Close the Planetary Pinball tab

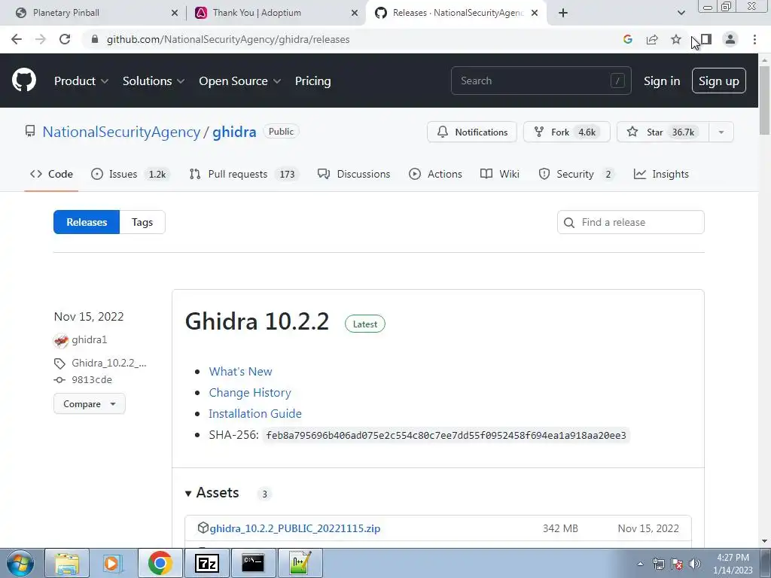(x=175, y=14)
